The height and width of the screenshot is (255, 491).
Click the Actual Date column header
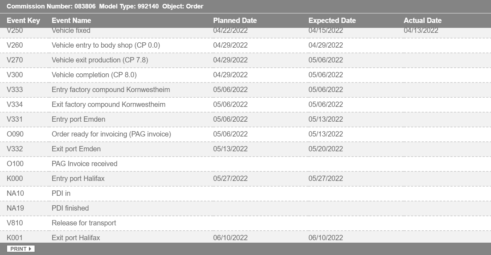pos(423,20)
